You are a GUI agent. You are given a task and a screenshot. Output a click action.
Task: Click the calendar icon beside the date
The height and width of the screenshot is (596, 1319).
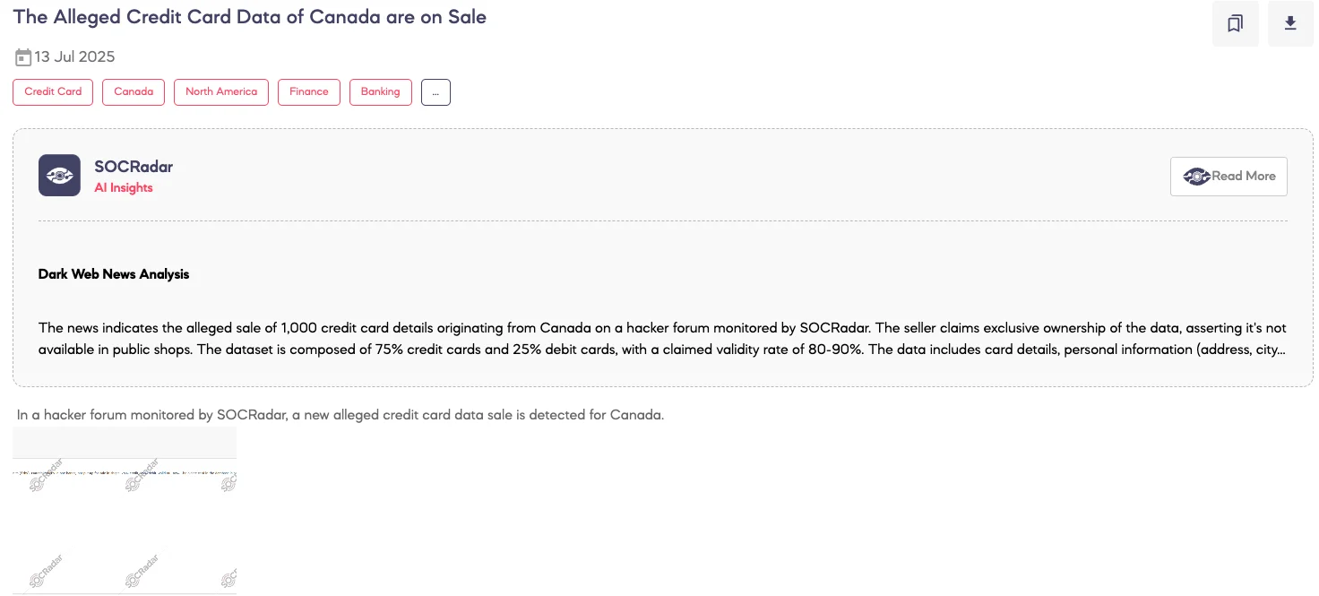[22, 56]
